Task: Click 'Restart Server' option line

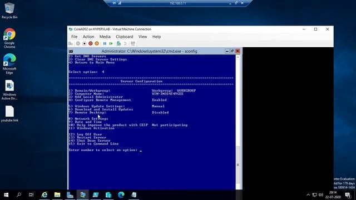Action: click(87, 138)
